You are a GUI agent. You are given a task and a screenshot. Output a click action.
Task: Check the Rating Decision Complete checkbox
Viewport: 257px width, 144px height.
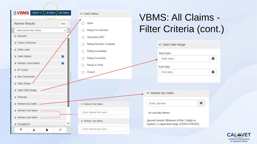coord(83,44)
